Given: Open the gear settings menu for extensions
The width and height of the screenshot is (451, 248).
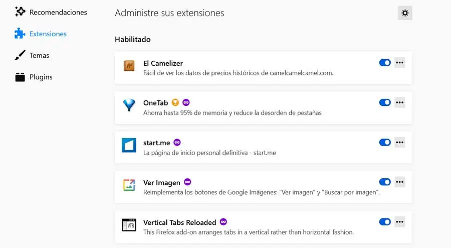Looking at the screenshot, I should [405, 13].
